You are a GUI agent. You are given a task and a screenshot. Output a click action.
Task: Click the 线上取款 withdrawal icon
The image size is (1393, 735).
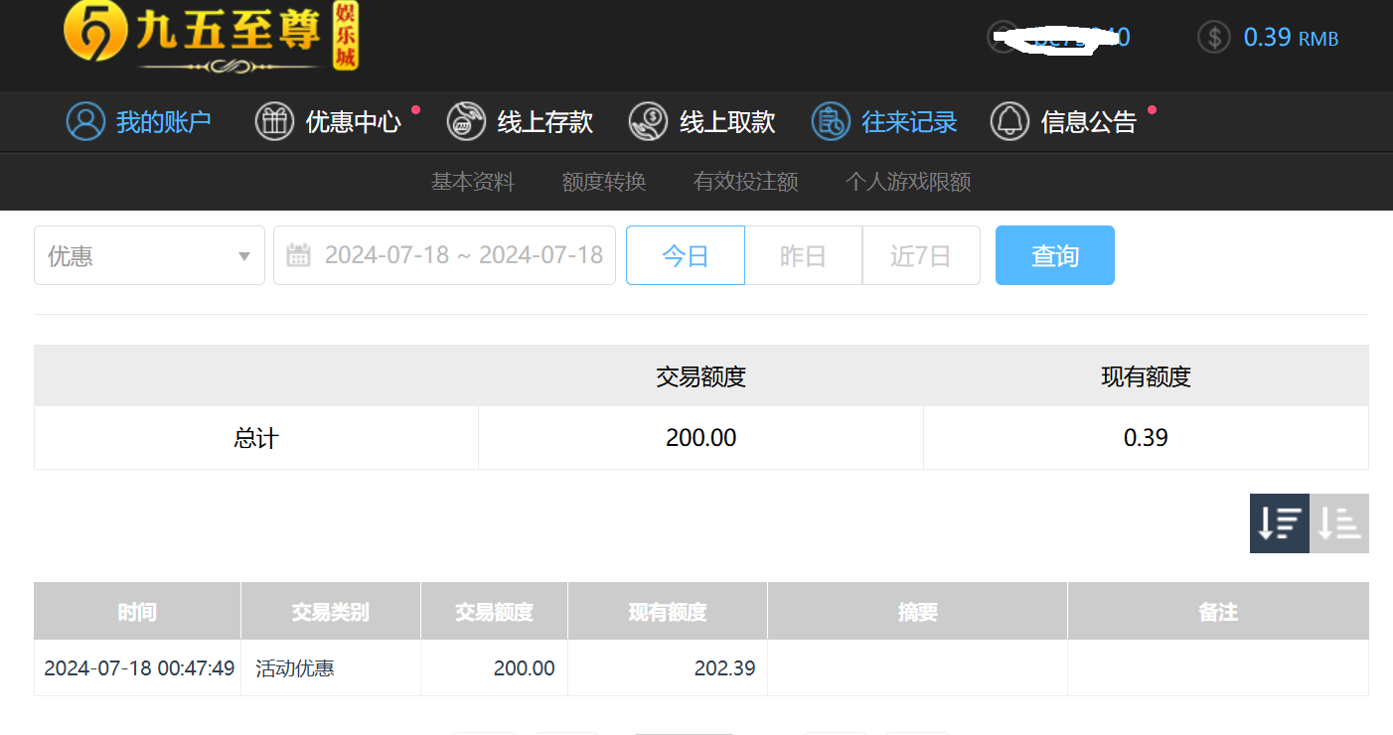point(648,121)
